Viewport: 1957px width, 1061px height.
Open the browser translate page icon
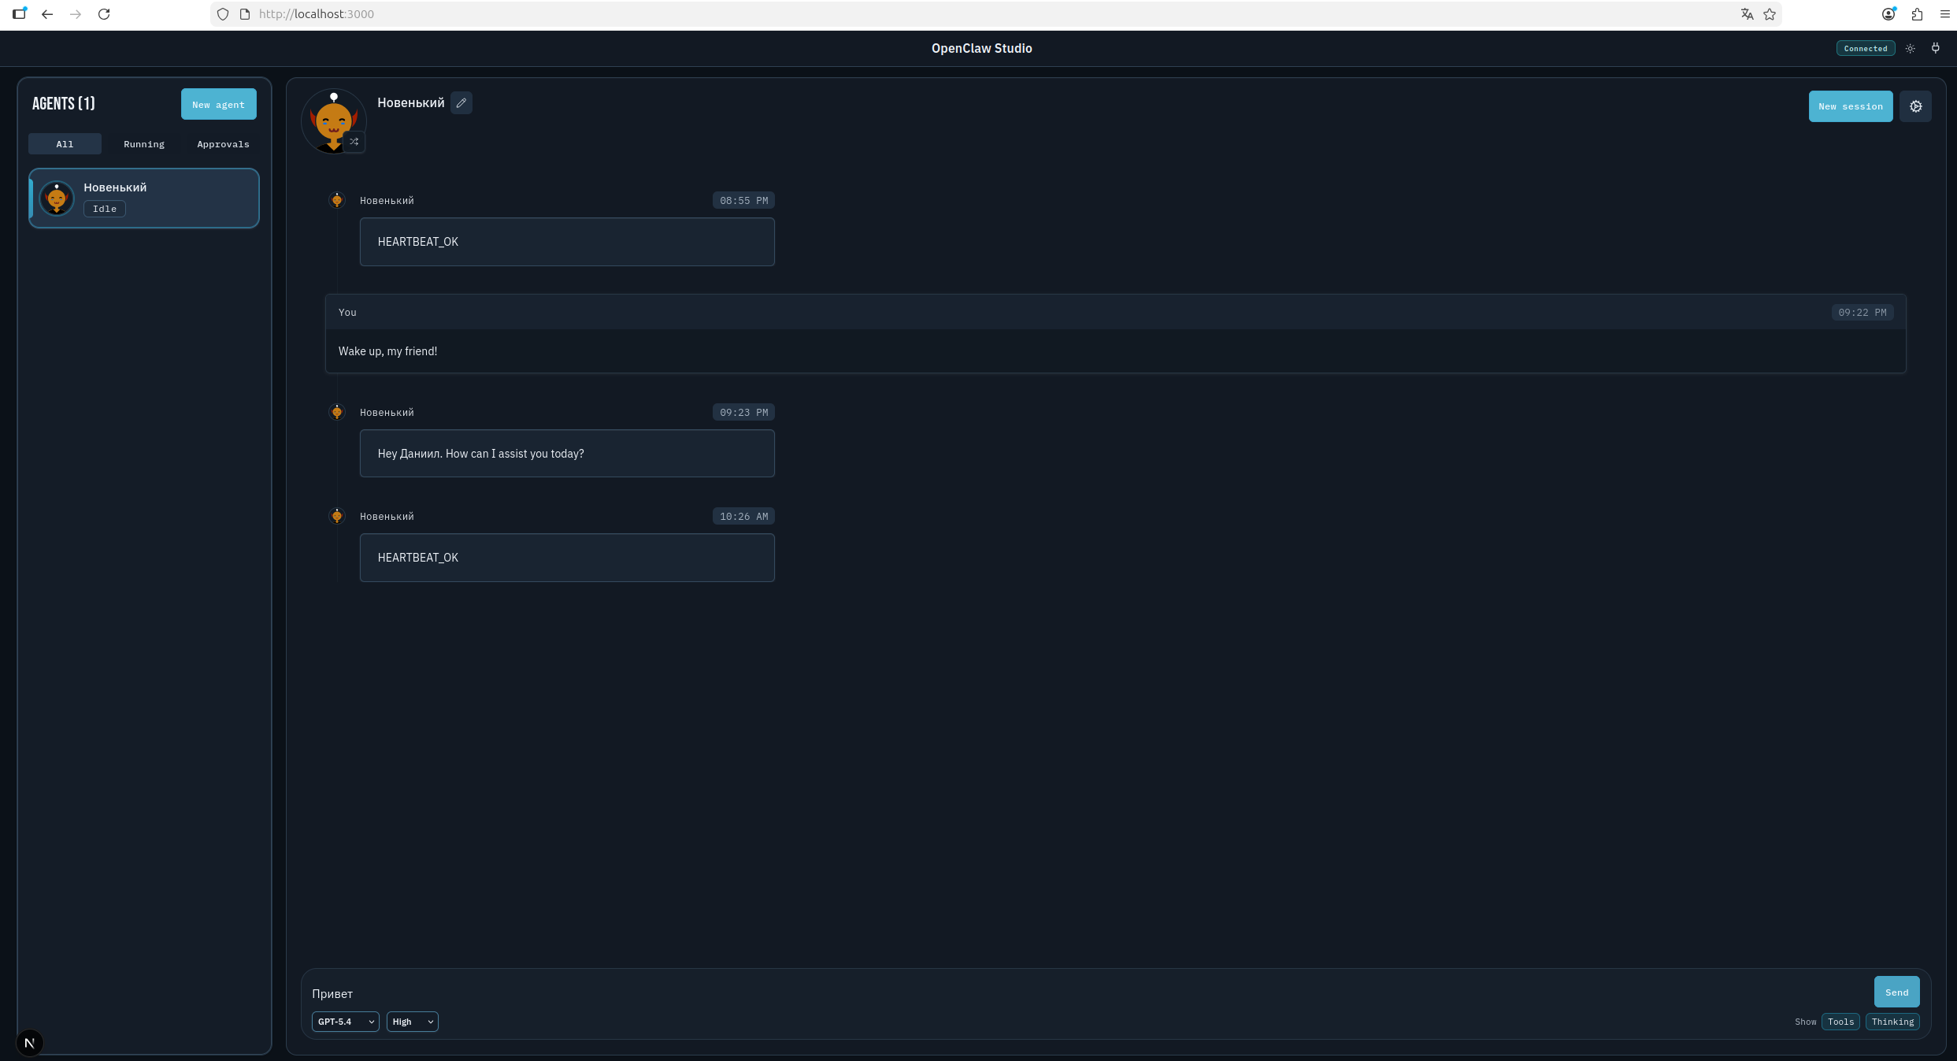tap(1747, 14)
